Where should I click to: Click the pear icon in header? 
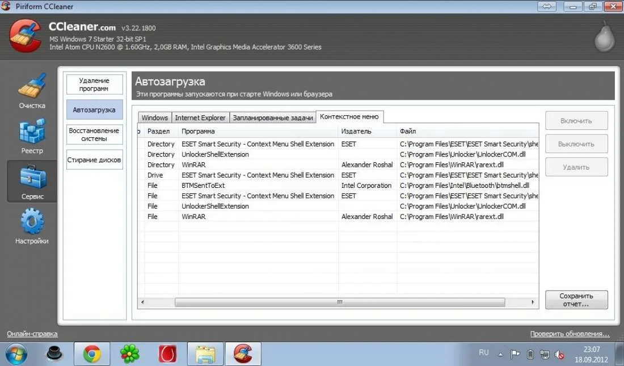click(605, 37)
